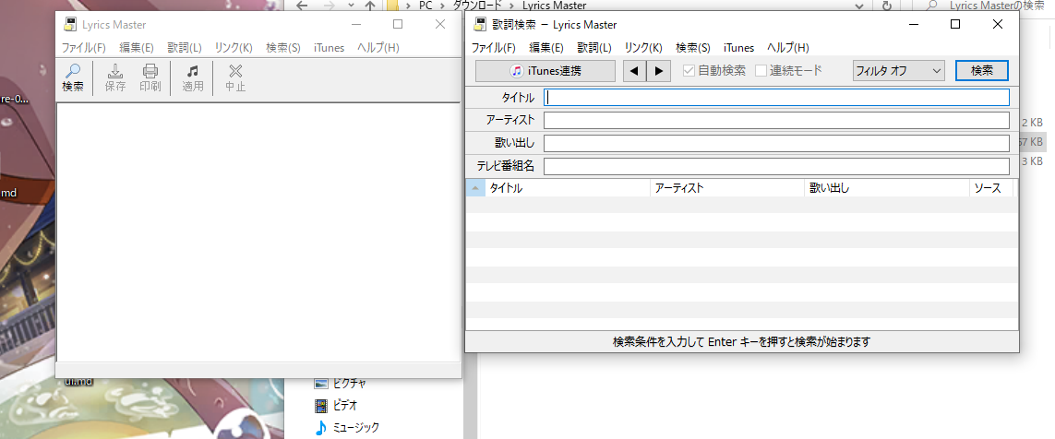
Task: Click the magnifier Search tool in Lyrics Master
Action: pyautogui.click(x=73, y=77)
